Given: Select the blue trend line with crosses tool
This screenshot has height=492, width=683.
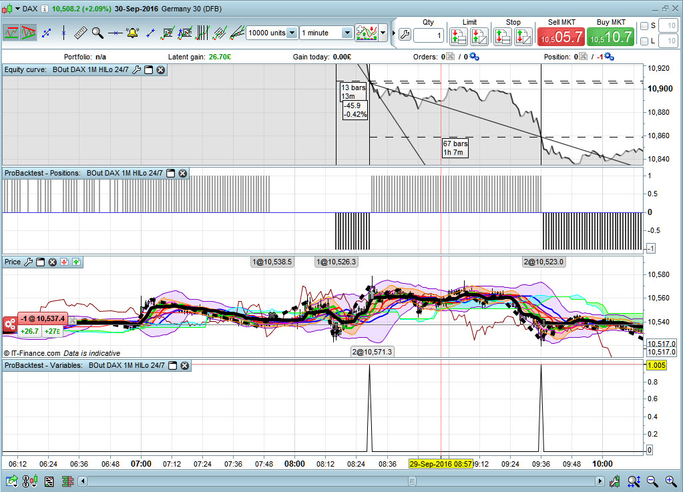Looking at the screenshot, I should pyautogui.click(x=150, y=33).
